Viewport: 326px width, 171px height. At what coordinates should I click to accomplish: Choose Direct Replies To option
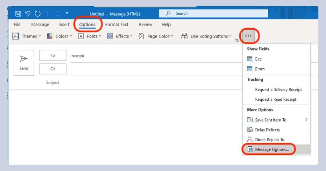(269, 140)
